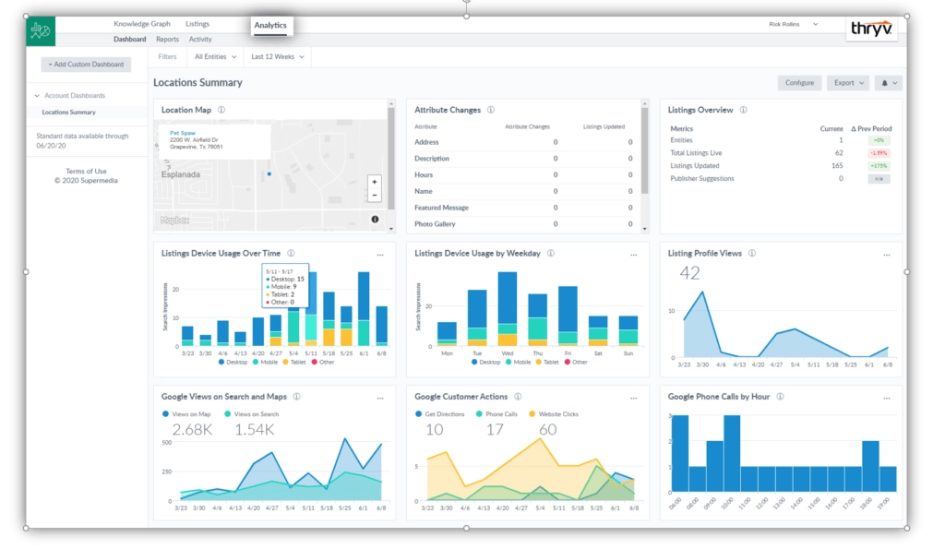Image resolution: width=945 pixels, height=549 pixels.
Task: Click the Add Custom Dashboard button
Action: (x=87, y=65)
